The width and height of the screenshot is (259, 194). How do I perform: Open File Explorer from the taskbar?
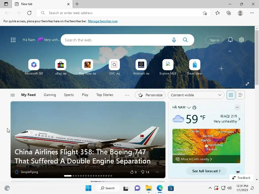(x=148, y=188)
